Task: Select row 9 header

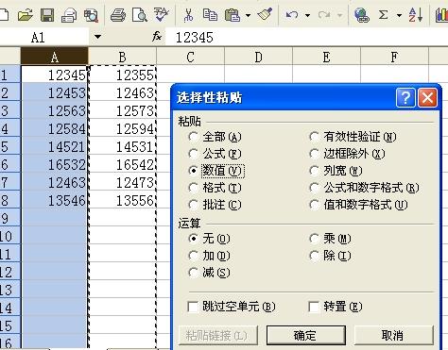Action: tap(9, 217)
